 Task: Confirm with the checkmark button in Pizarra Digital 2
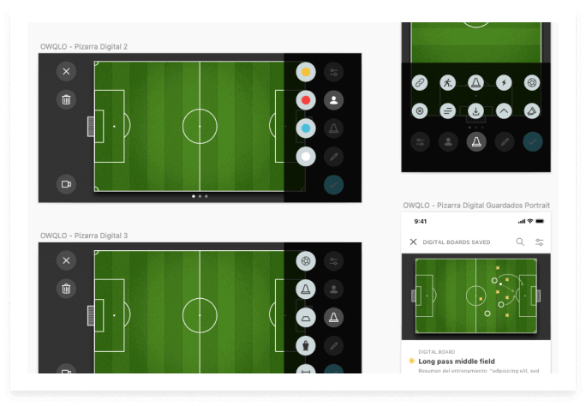pyautogui.click(x=334, y=185)
